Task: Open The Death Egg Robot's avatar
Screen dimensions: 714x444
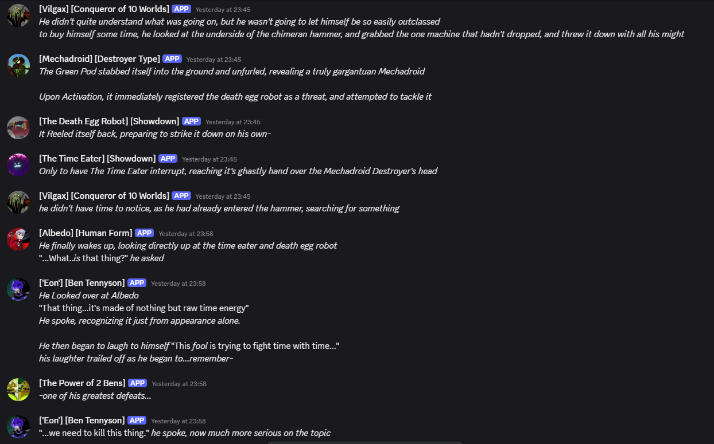Action: click(18, 128)
